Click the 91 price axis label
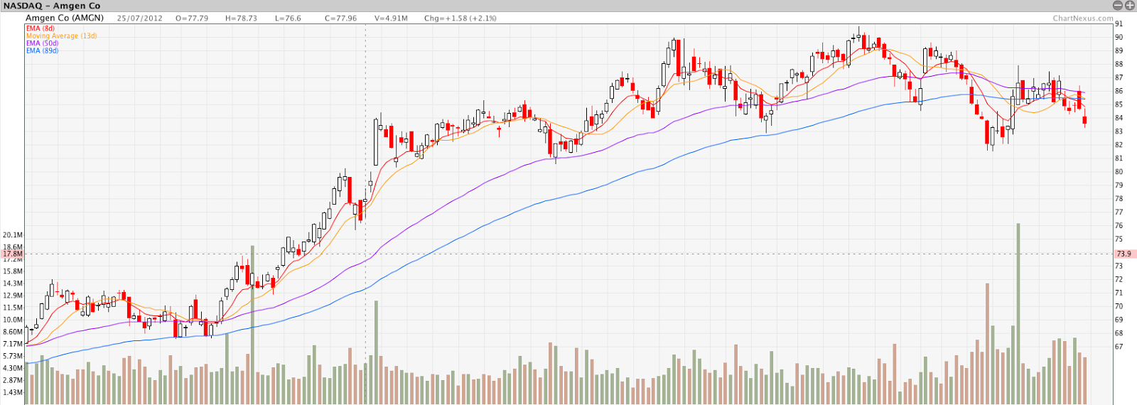 tap(1119, 24)
